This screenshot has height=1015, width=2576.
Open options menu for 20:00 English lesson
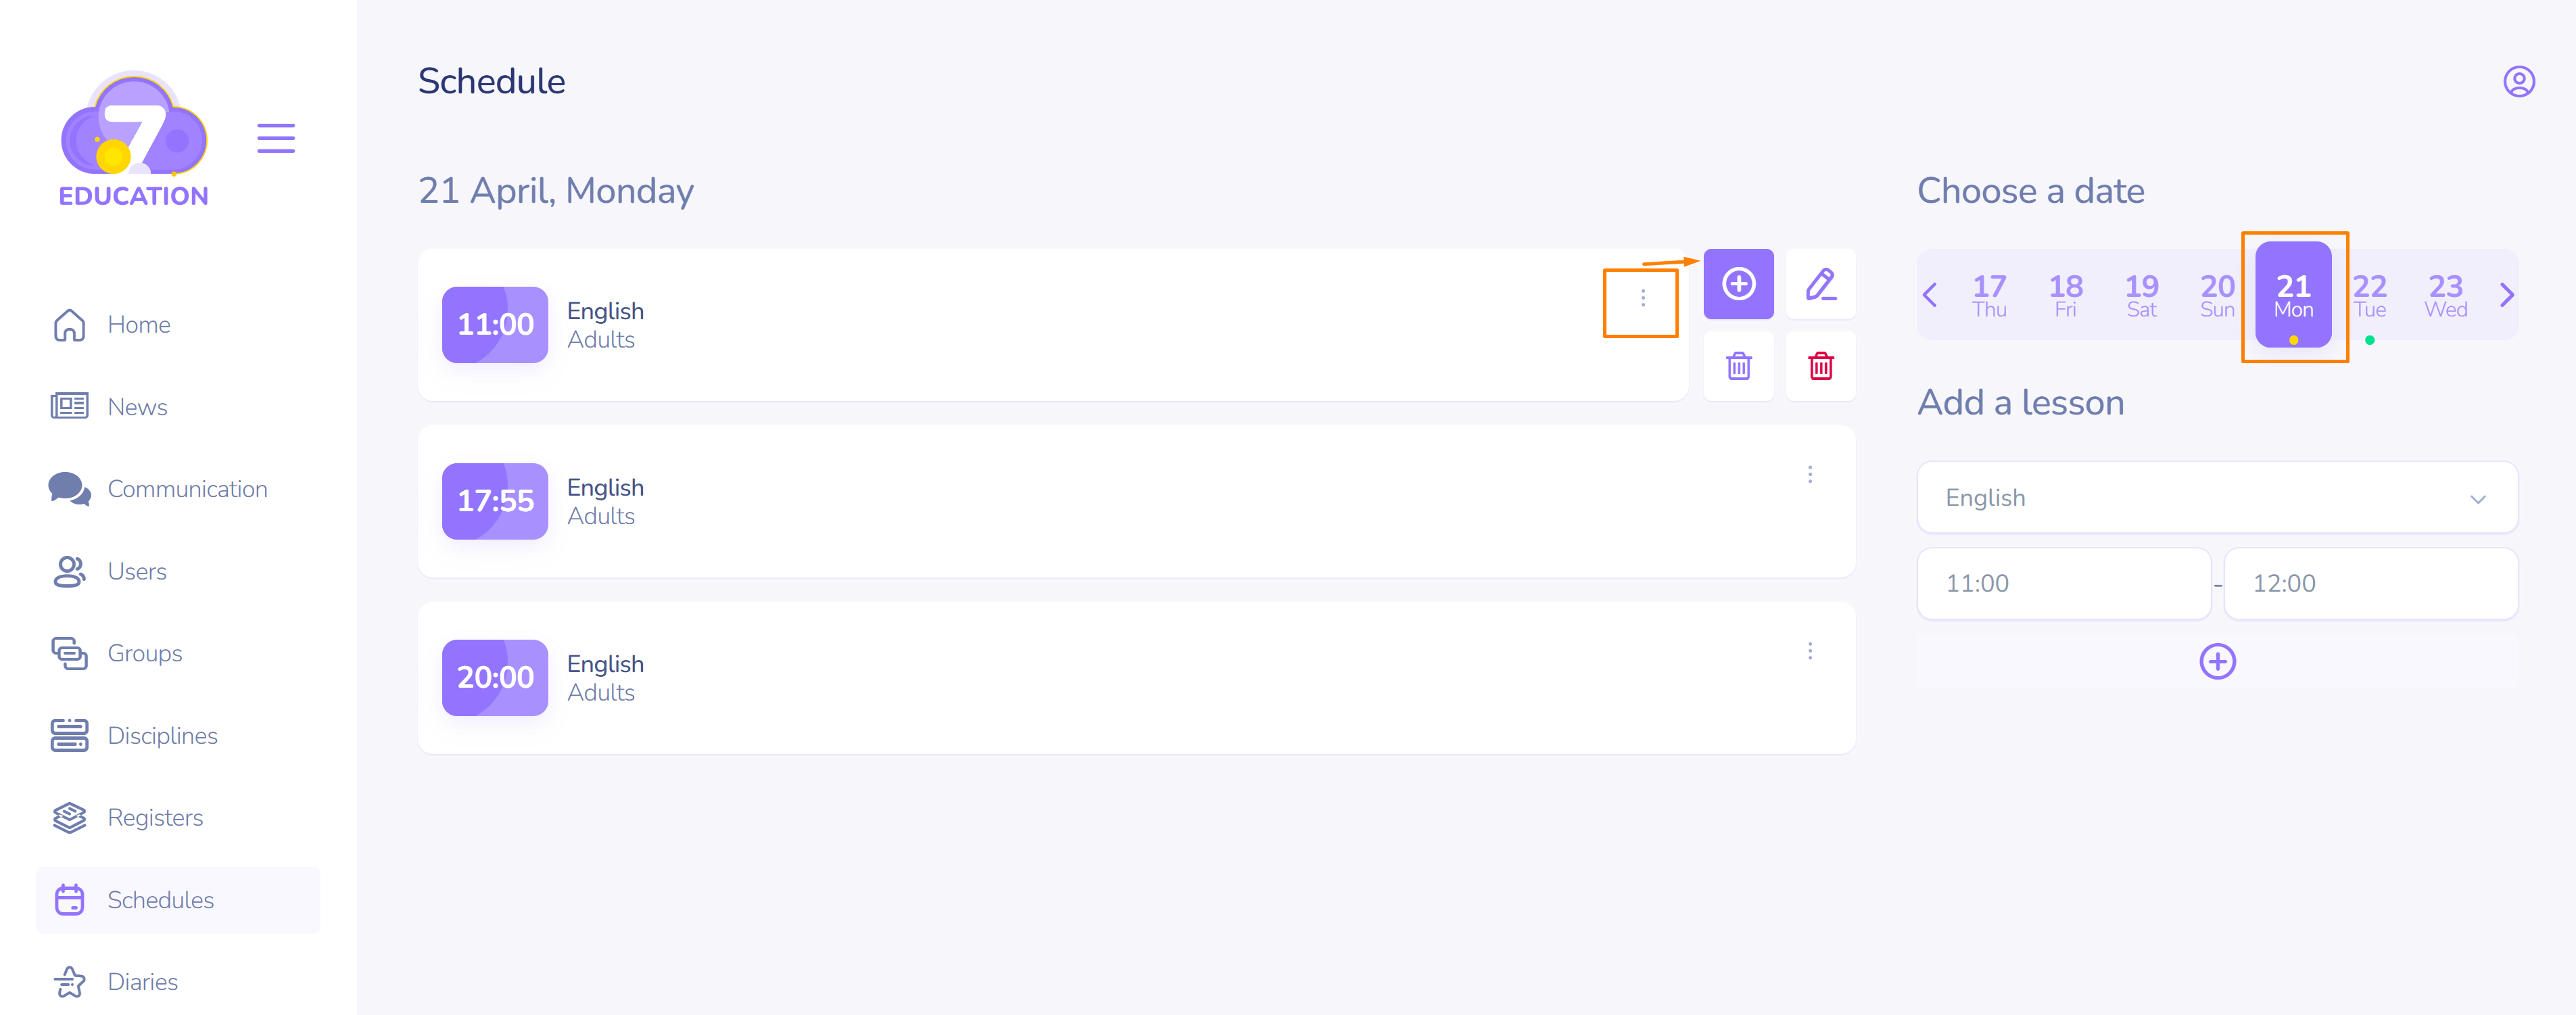[x=1809, y=651]
